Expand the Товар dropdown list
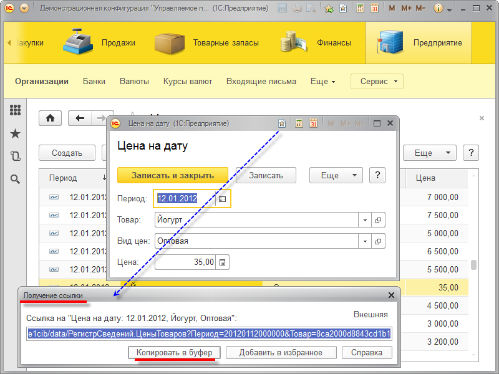This screenshot has height=374, width=499. click(x=365, y=220)
